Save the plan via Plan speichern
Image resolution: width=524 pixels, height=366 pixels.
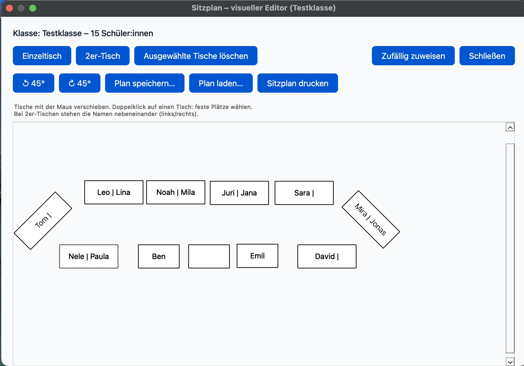[x=145, y=83]
